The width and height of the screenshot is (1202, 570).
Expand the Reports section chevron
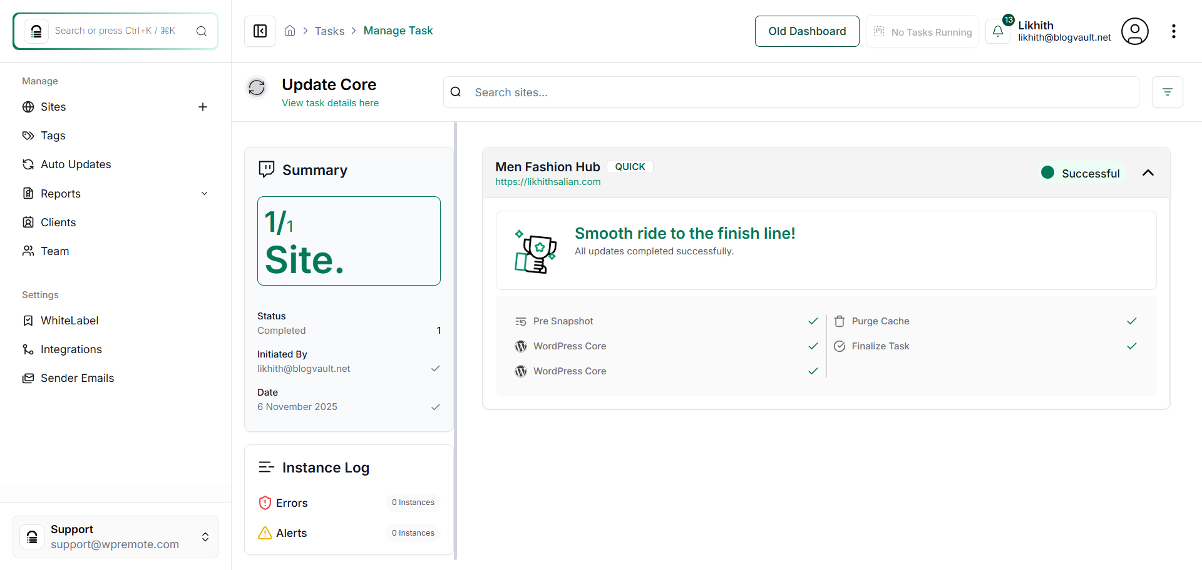[x=205, y=193]
